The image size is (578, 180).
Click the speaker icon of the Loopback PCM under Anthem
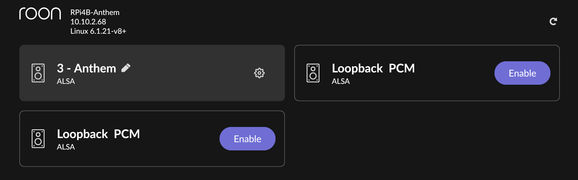tap(38, 139)
